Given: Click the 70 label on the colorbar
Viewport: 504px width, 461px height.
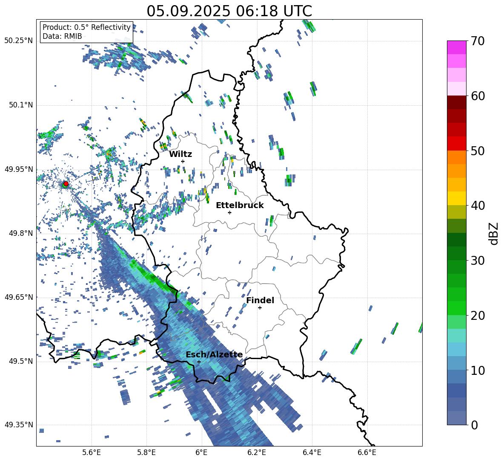Looking at the screenshot, I should pos(477,41).
